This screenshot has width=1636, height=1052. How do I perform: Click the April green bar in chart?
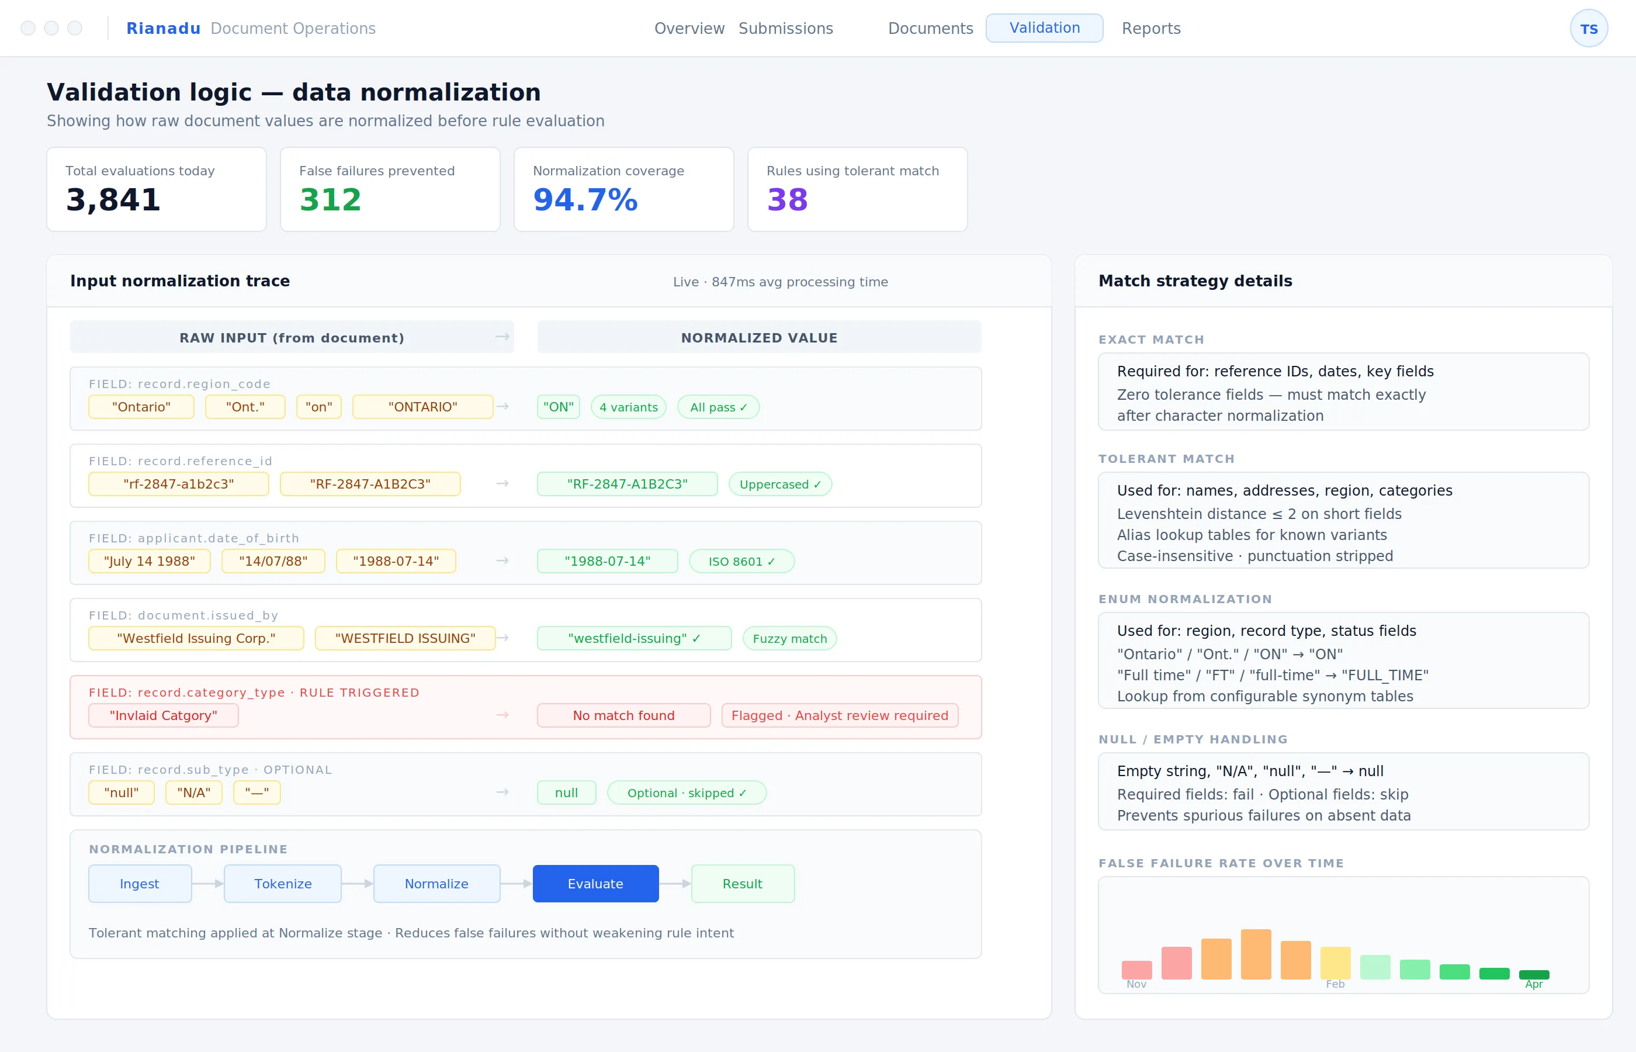[x=1534, y=974]
